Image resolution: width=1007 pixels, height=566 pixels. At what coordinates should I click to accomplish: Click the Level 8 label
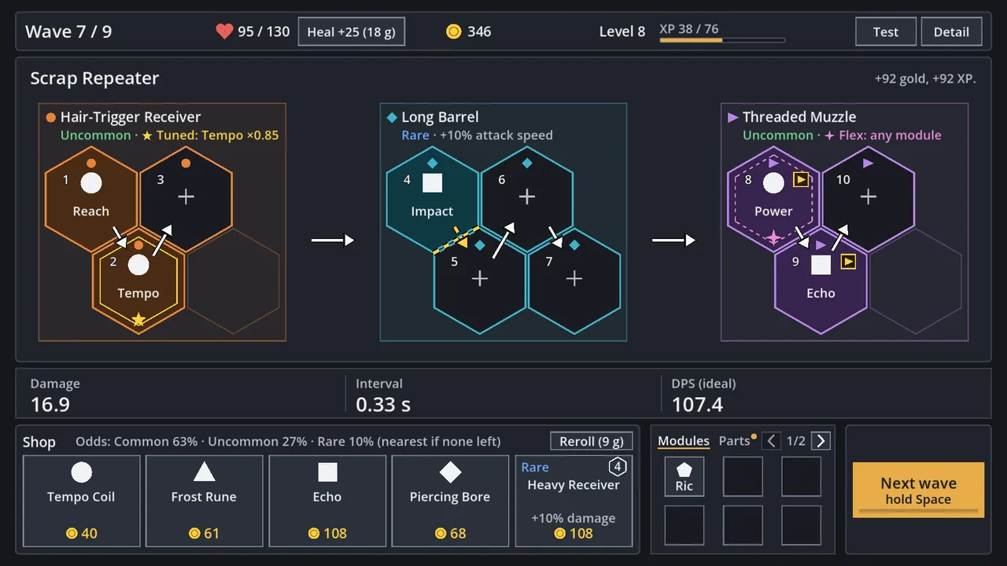[622, 32]
